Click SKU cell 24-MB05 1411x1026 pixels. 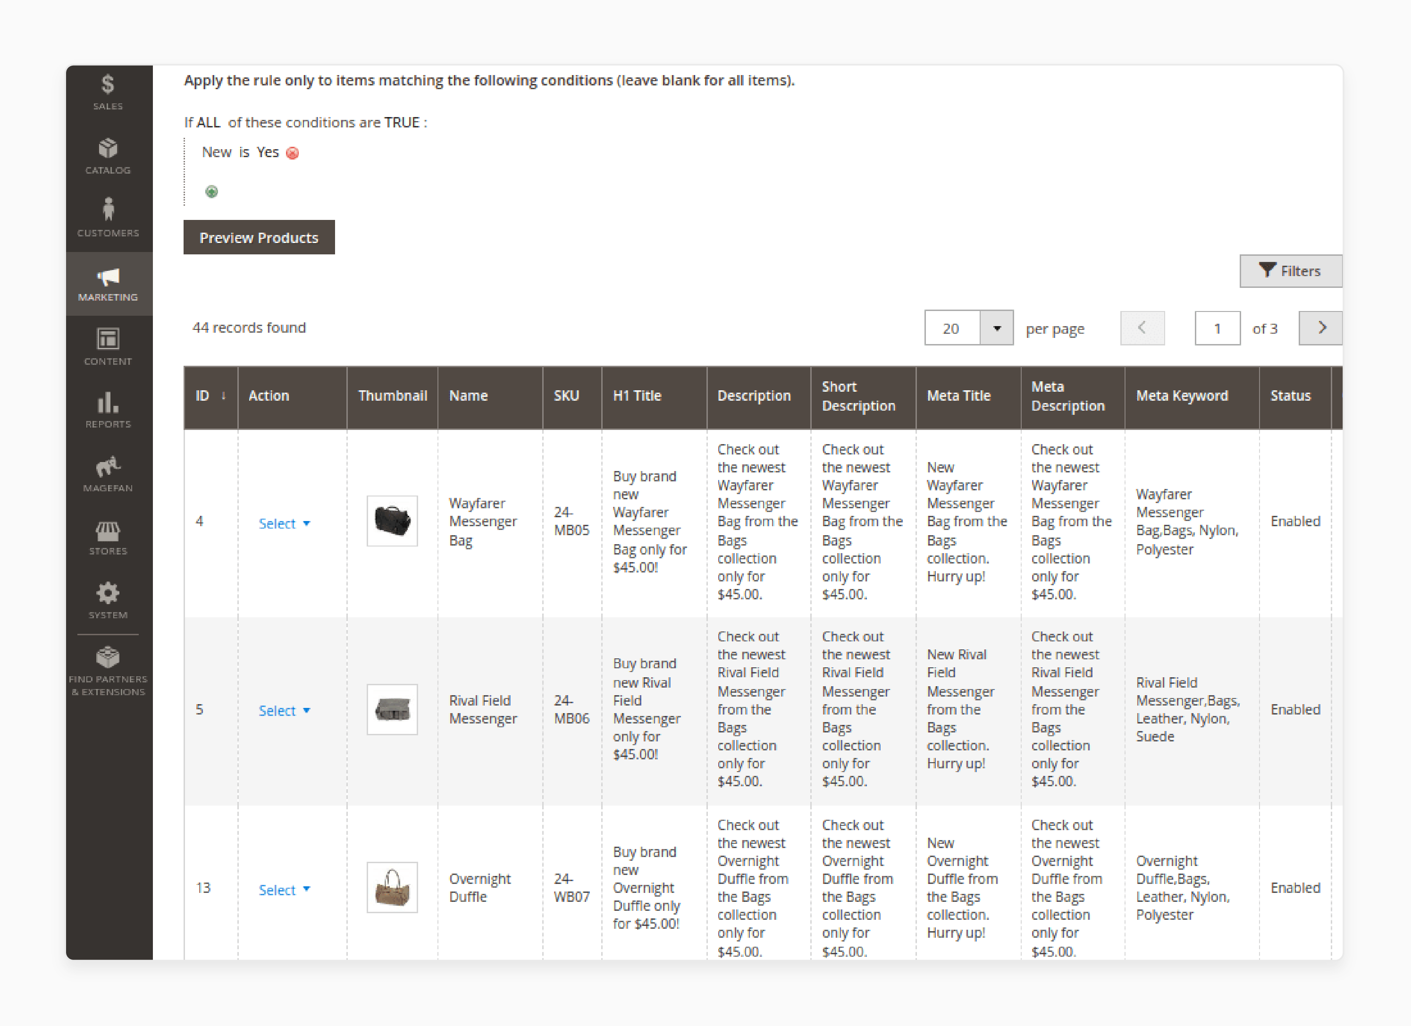pos(572,521)
